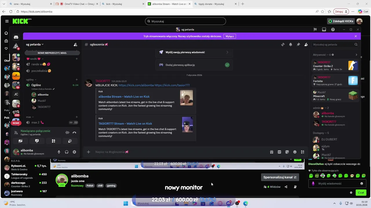Image resolution: width=371 pixels, height=208 pixels.
Task: Open the GIF picker in message bar
Action: pyautogui.click(x=279, y=152)
